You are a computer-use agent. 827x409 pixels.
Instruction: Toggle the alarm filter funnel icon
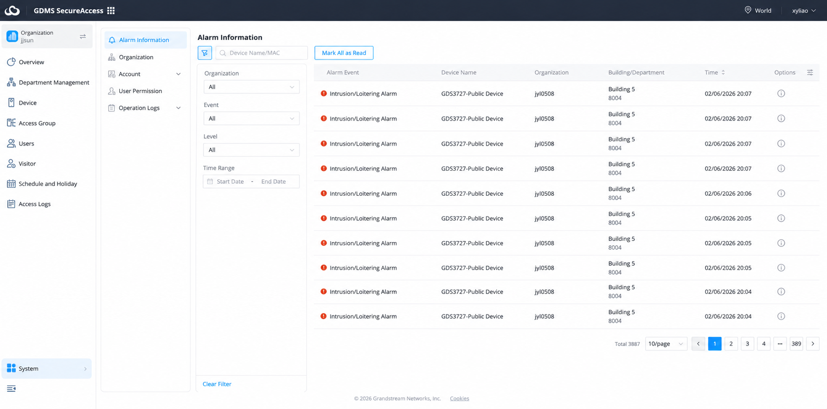click(205, 53)
